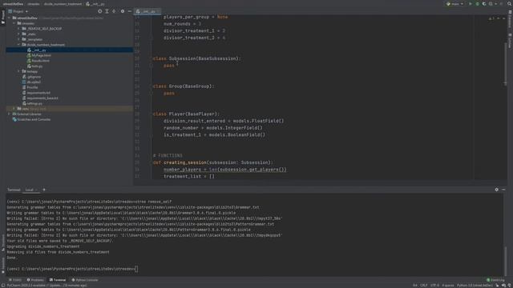The width and height of the screenshot is (513, 288).
Task: Open the Event Log button
Action: tap(495, 280)
